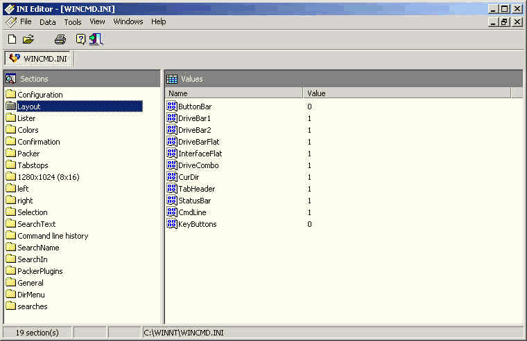Viewport: 527px width, 341px height.
Task: Select the SearchText section
Action: coord(36,224)
